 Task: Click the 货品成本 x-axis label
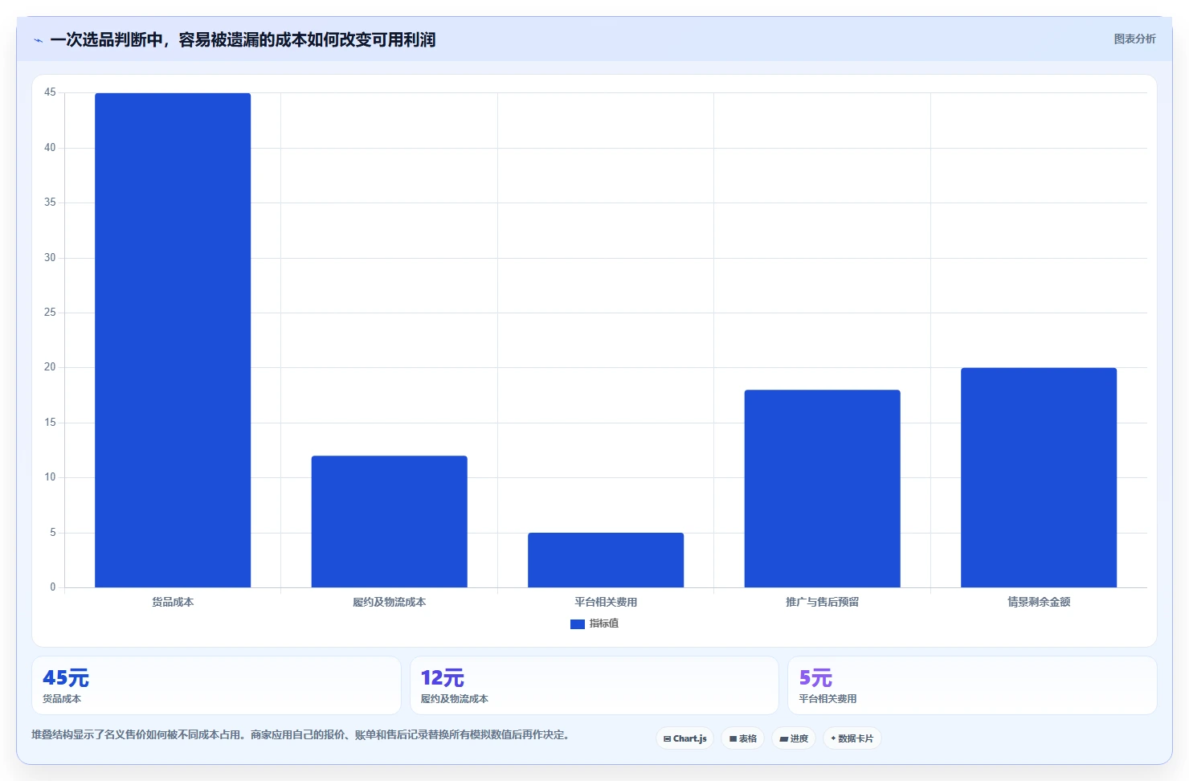pyautogui.click(x=173, y=602)
